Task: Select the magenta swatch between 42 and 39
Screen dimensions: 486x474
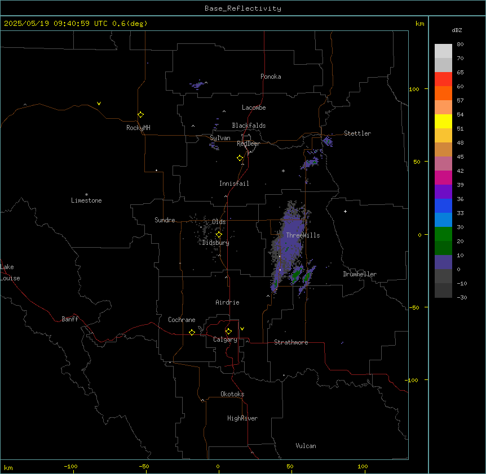Action: pyautogui.click(x=443, y=177)
